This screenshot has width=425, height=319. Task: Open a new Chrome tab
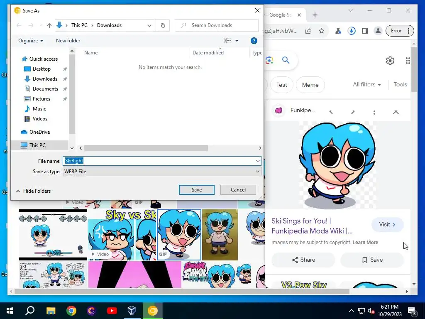coord(315,15)
